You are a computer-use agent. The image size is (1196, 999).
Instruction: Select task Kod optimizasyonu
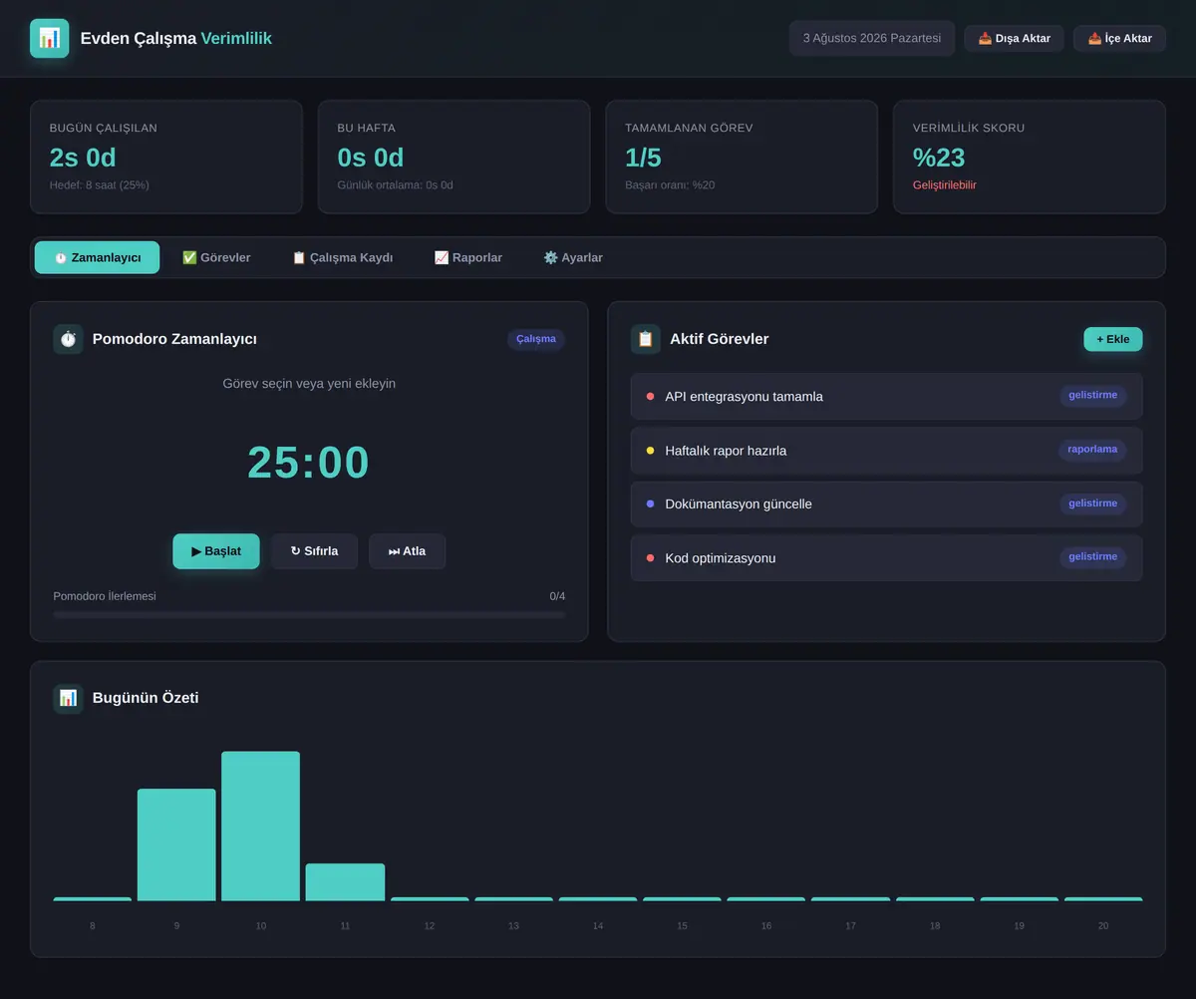point(886,558)
